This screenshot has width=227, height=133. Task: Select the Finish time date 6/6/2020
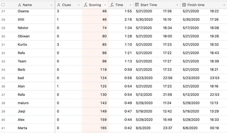click(x=190, y=128)
